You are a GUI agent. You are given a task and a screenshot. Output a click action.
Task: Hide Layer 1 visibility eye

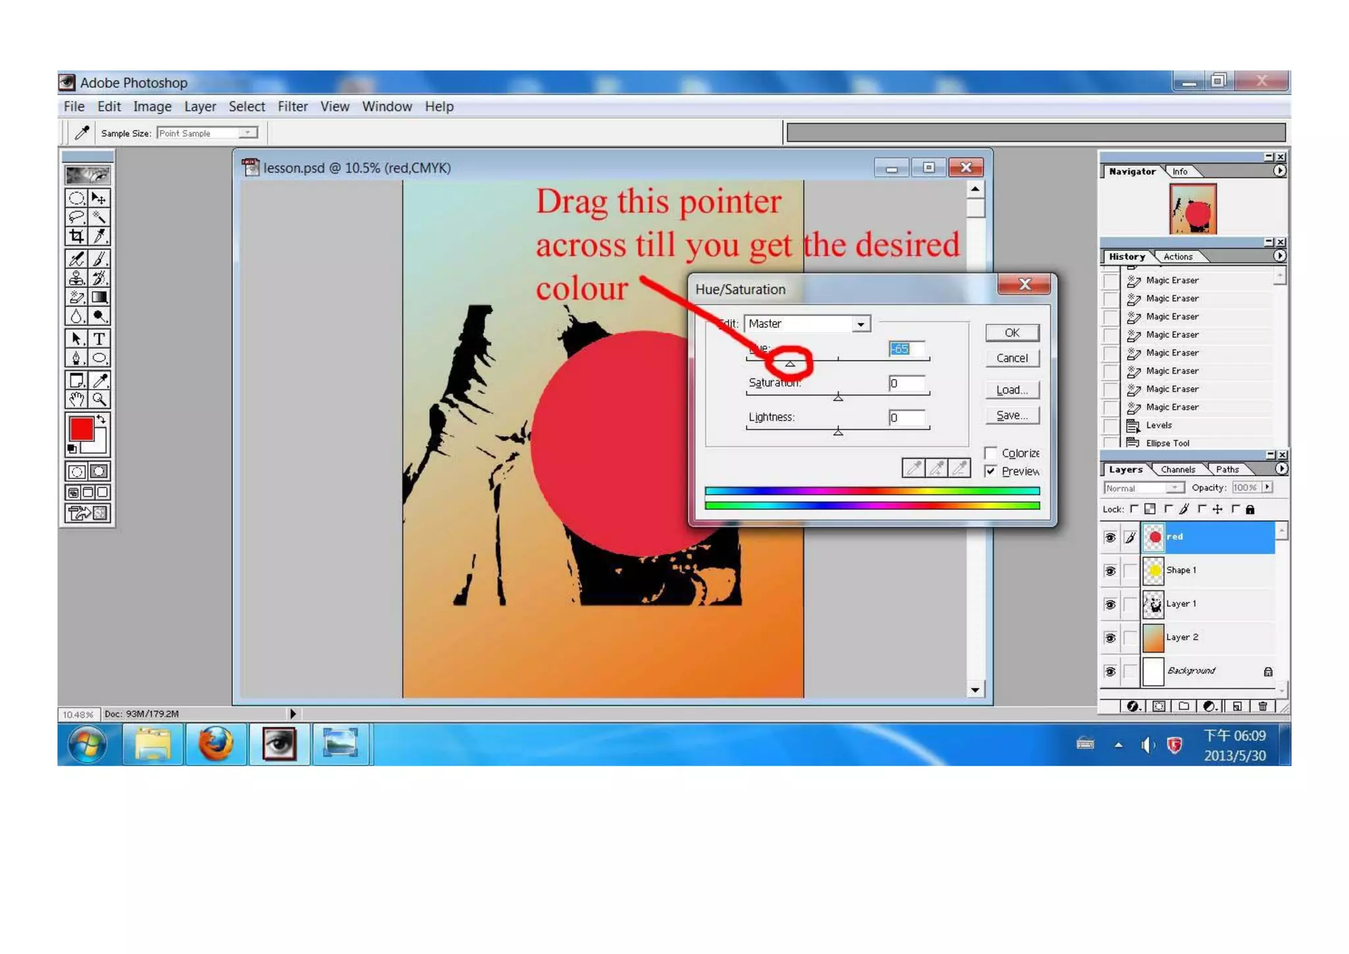1110,604
